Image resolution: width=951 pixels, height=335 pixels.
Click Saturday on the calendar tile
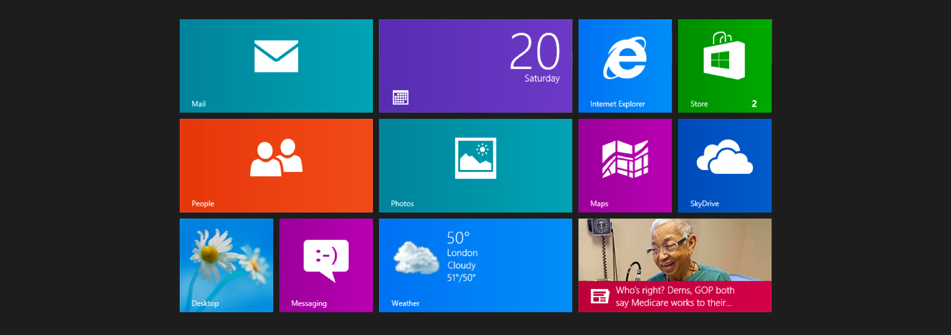(x=542, y=78)
